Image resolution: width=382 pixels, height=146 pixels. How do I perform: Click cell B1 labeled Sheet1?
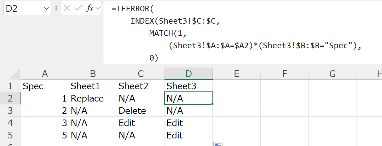point(93,86)
